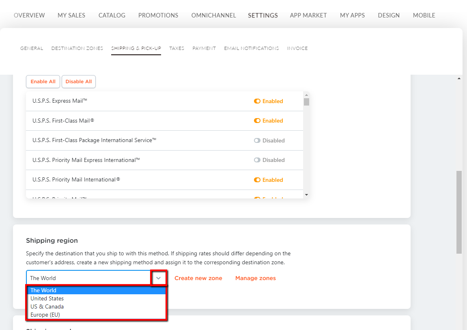Choose United States from region list
Image resolution: width=467 pixels, height=330 pixels.
[96, 298]
